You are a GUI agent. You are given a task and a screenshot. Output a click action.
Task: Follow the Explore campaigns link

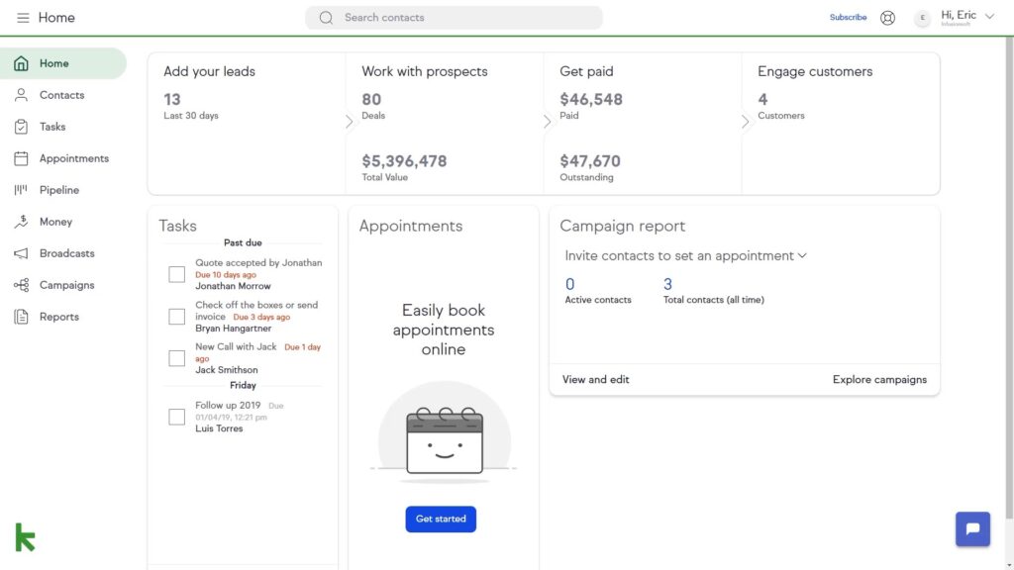click(x=879, y=379)
